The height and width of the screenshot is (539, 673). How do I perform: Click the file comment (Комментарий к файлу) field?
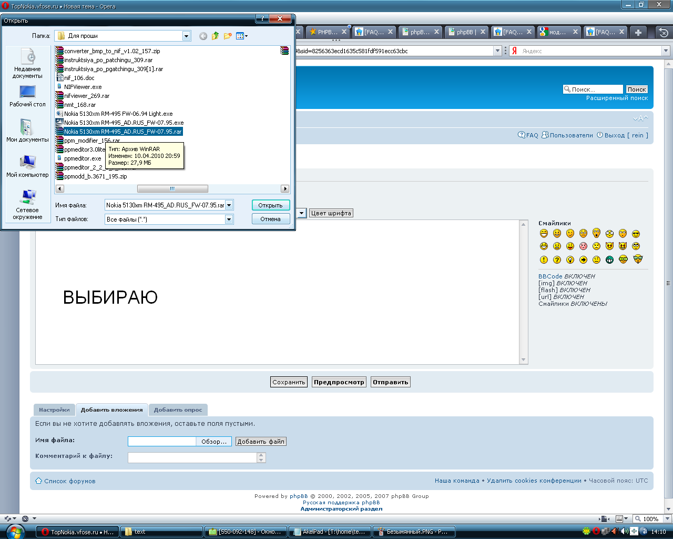pyautogui.click(x=192, y=458)
